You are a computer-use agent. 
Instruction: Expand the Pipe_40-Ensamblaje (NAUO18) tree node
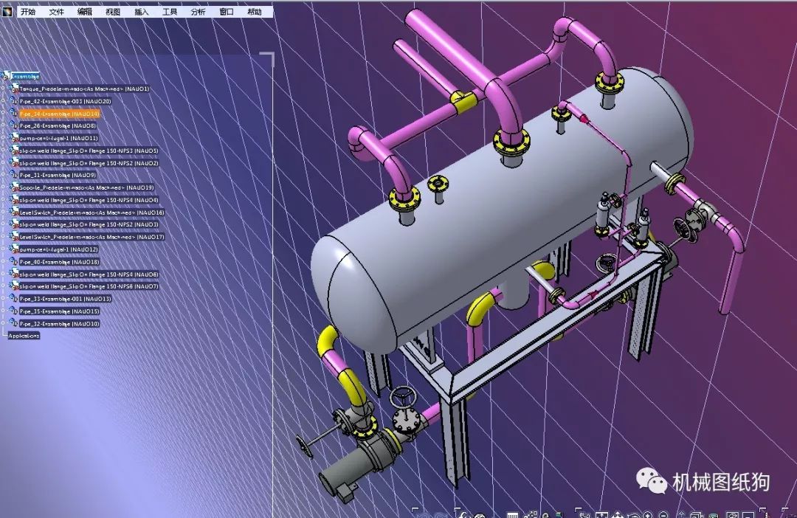(x=3, y=262)
